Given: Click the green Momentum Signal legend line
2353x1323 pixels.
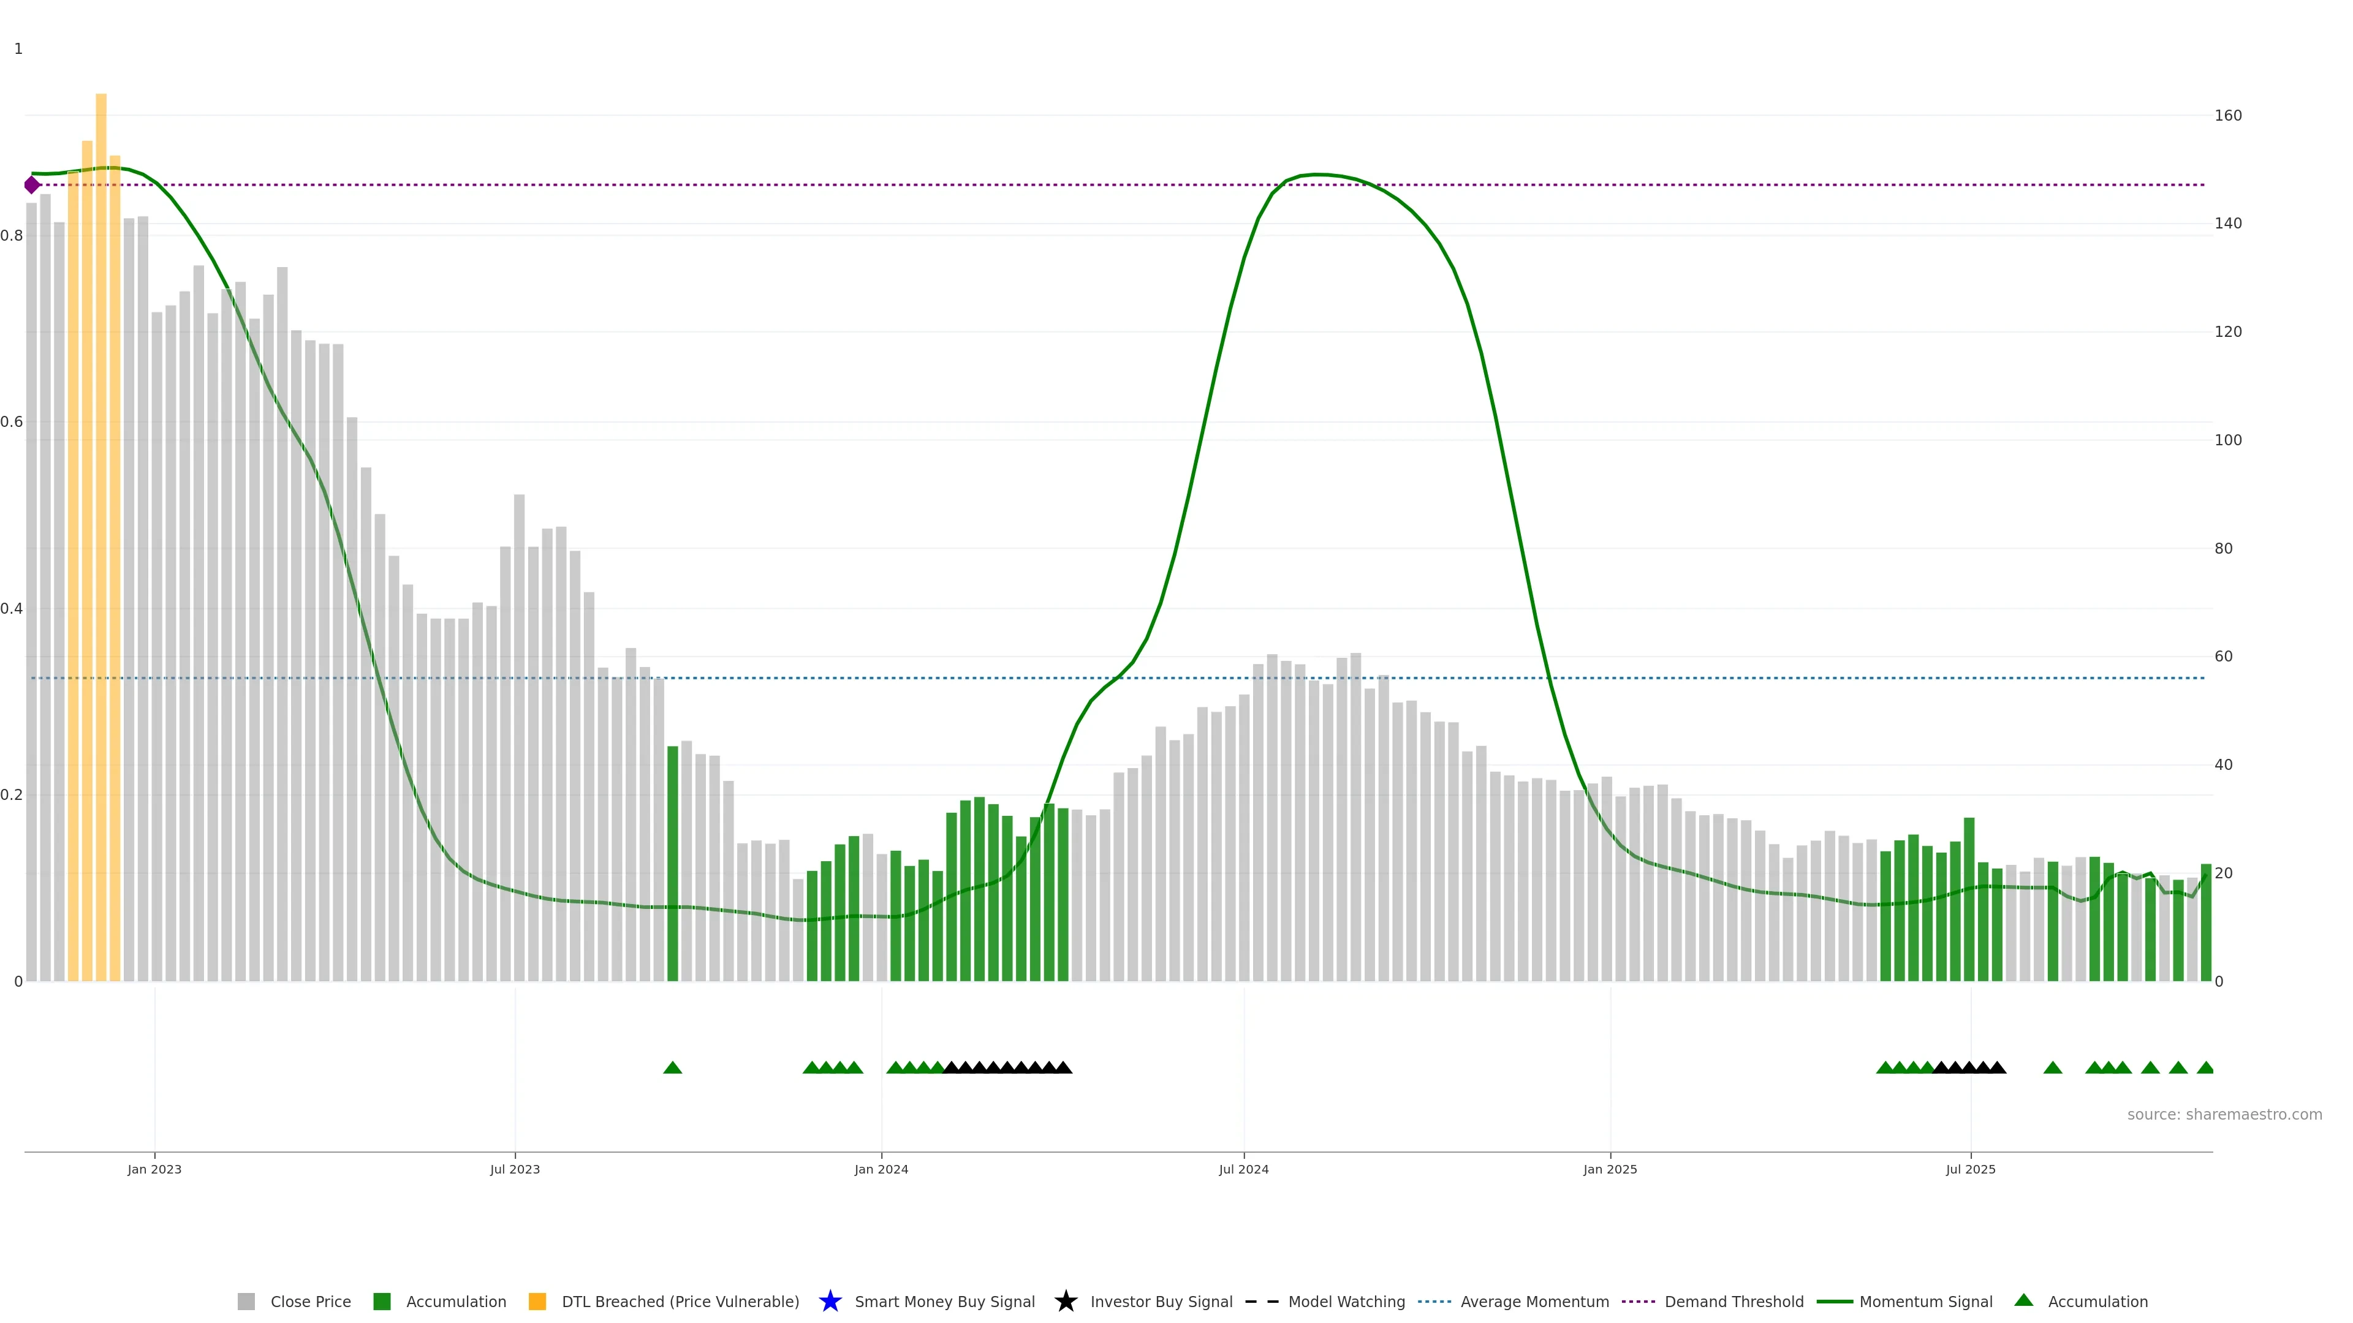Looking at the screenshot, I should [x=1834, y=1301].
